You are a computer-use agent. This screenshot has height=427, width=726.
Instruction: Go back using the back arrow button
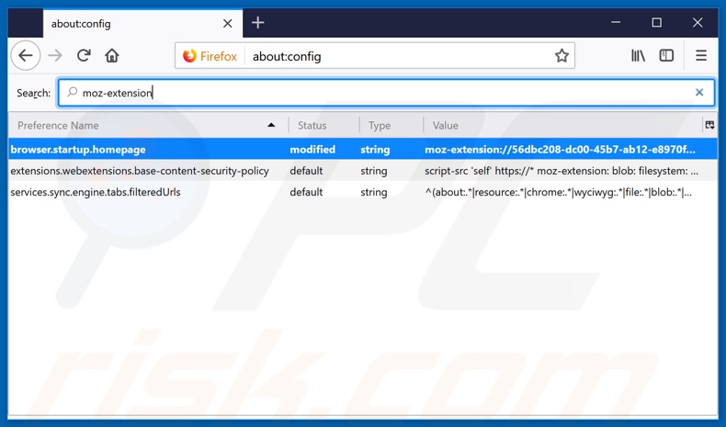tap(26, 56)
